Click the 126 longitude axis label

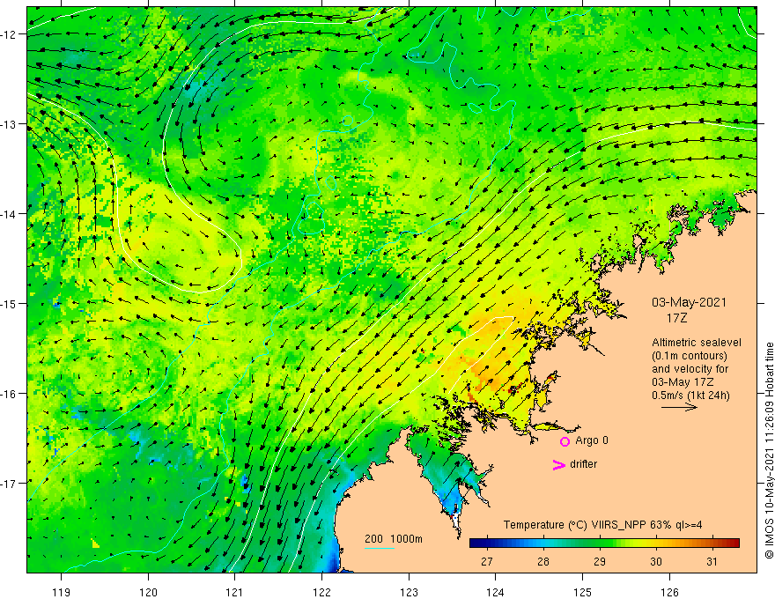(669, 592)
